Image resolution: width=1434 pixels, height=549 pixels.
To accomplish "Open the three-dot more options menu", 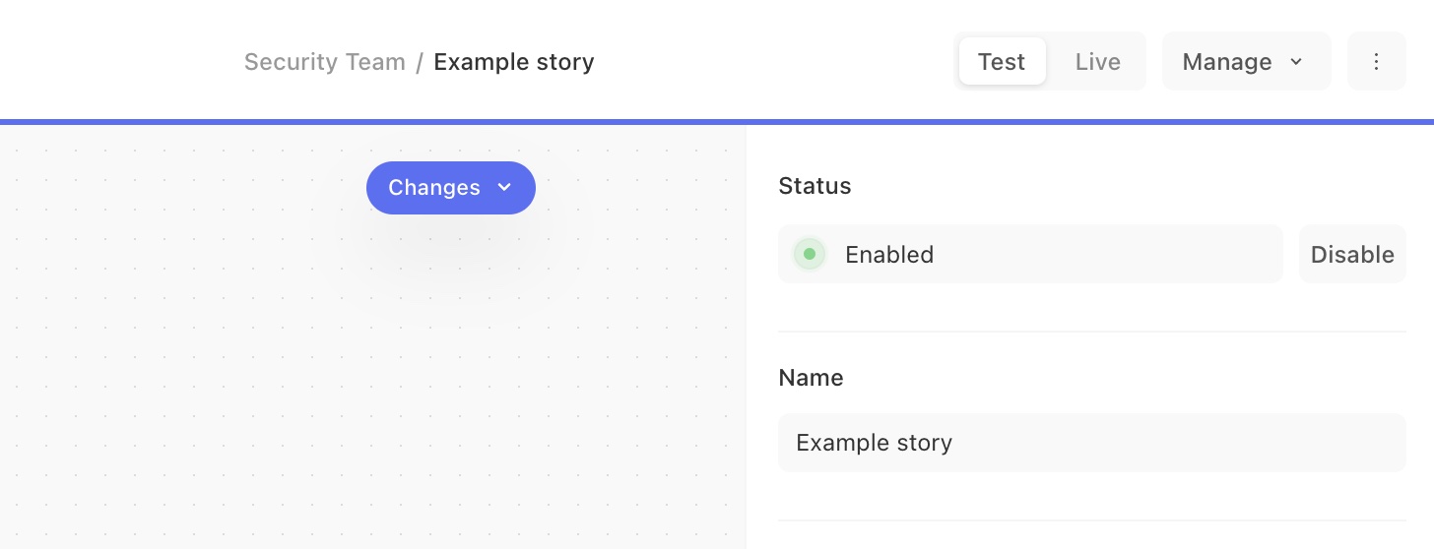I will tap(1376, 61).
